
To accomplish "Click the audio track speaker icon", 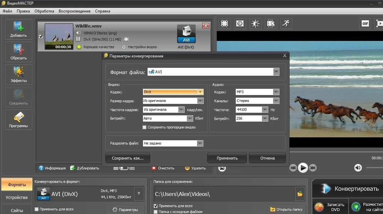I will coord(78,33).
